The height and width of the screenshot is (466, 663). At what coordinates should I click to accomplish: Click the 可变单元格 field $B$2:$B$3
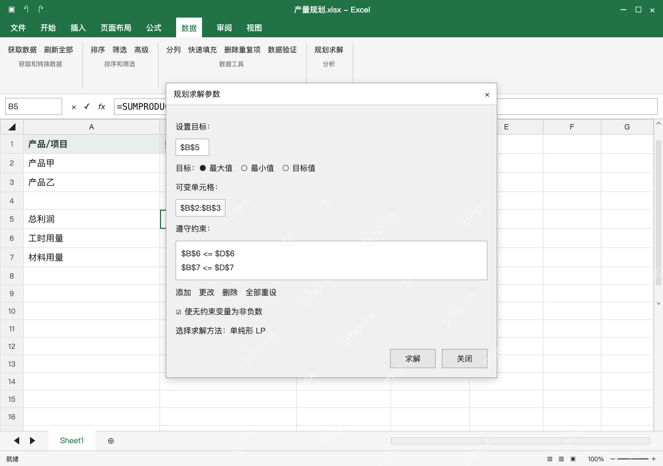(200, 208)
